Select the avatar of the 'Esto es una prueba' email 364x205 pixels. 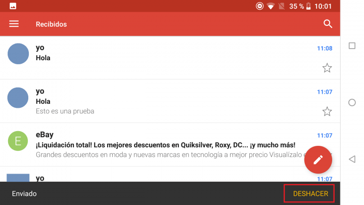pos(18,98)
